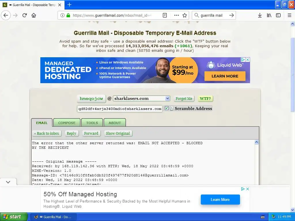Image resolution: width=295 pixels, height=221 pixels.
Task: Click the system tray keyboard icon
Action: click(x=263, y=217)
